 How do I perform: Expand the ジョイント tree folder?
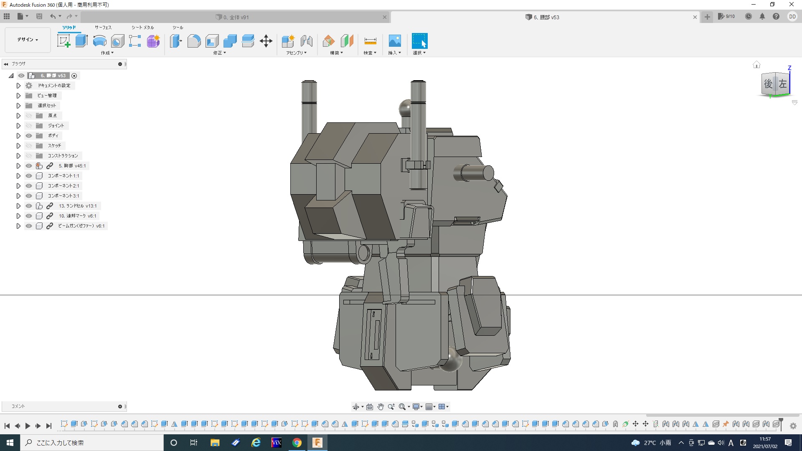coord(18,126)
